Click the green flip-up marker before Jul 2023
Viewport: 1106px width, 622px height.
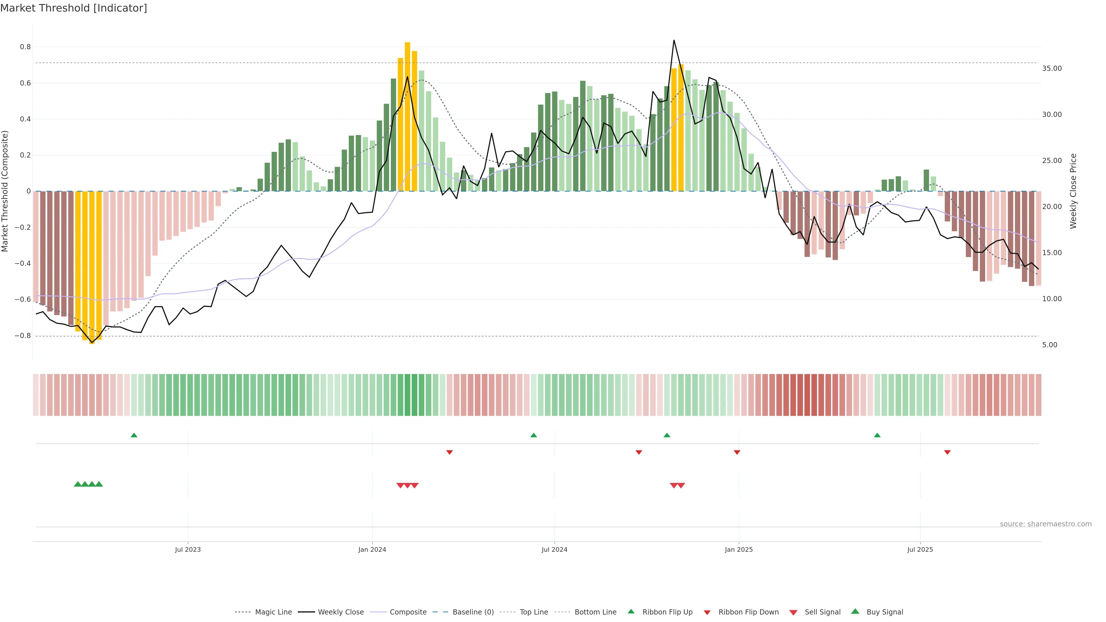[134, 435]
